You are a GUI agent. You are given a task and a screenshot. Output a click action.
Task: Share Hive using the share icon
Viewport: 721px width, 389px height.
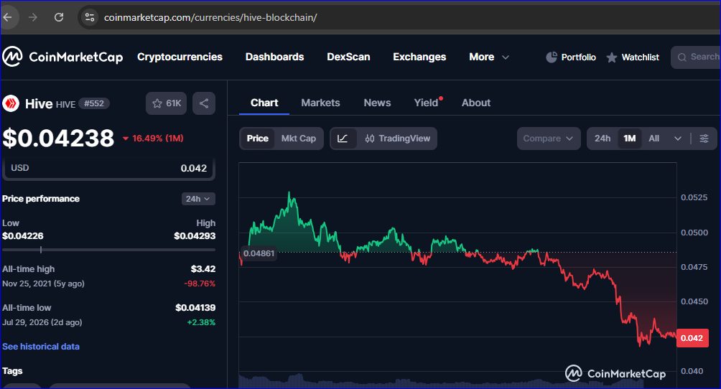click(x=204, y=103)
